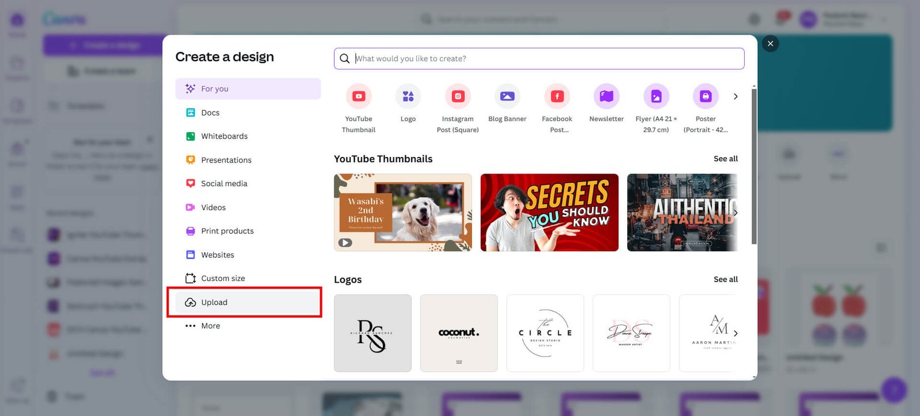
Task: Pick the Facebook Post icon
Action: [x=557, y=97]
